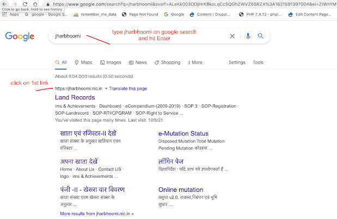Switch to the News tab
The width and height of the screenshot is (337, 219).
pyautogui.click(x=138, y=62)
